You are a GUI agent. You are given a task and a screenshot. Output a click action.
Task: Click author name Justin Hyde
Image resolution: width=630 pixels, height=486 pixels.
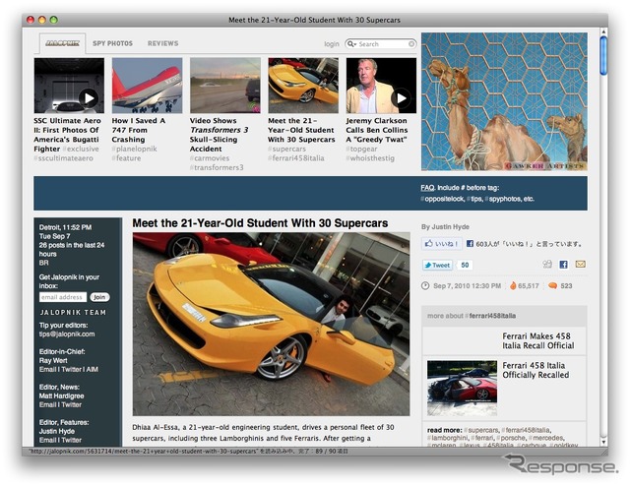(449, 227)
